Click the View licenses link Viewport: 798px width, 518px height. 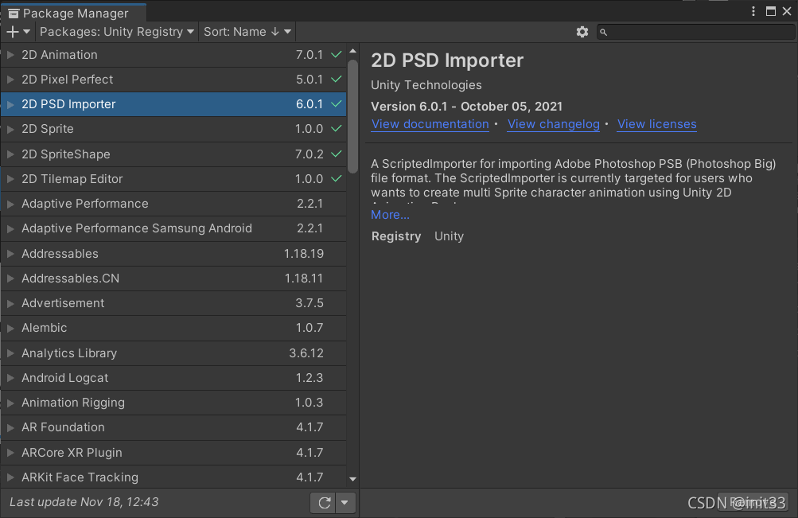click(x=656, y=124)
